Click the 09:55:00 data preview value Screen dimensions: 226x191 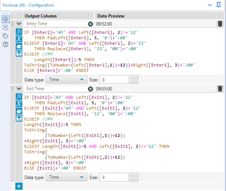point(104,89)
